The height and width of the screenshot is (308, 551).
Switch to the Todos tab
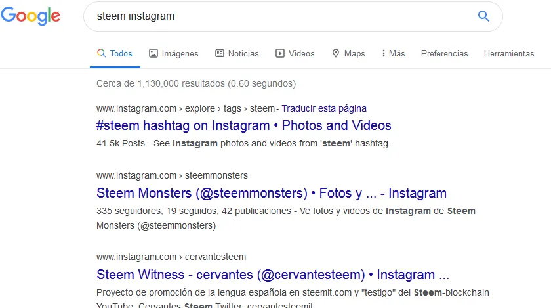[115, 53]
